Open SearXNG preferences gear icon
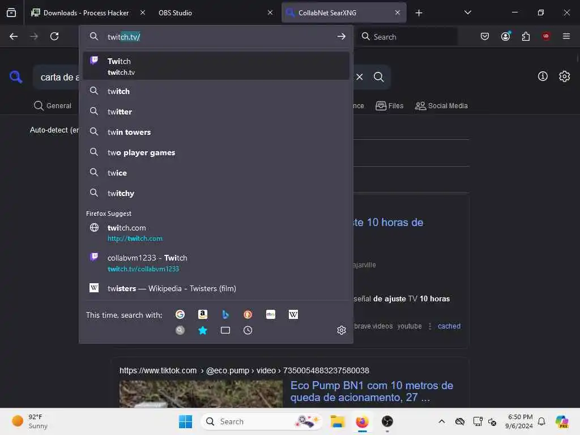The image size is (580, 435). click(565, 76)
